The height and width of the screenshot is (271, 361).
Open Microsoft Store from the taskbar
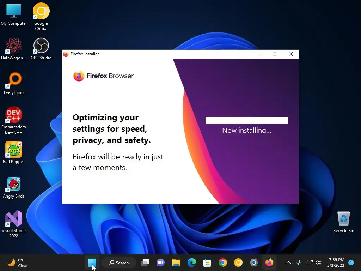coord(207,263)
